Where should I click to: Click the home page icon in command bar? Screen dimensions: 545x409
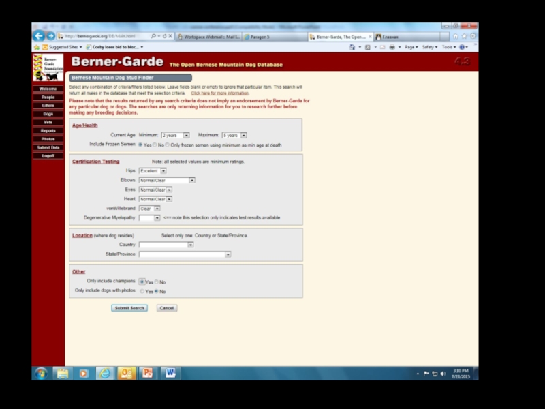point(352,47)
